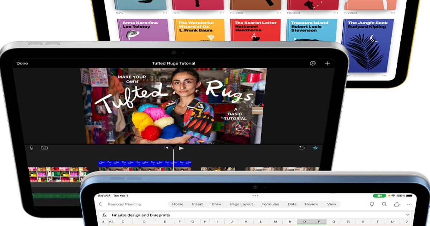430x226 pixels.
Task: Tap the Excel share icon
Action: click(x=397, y=204)
